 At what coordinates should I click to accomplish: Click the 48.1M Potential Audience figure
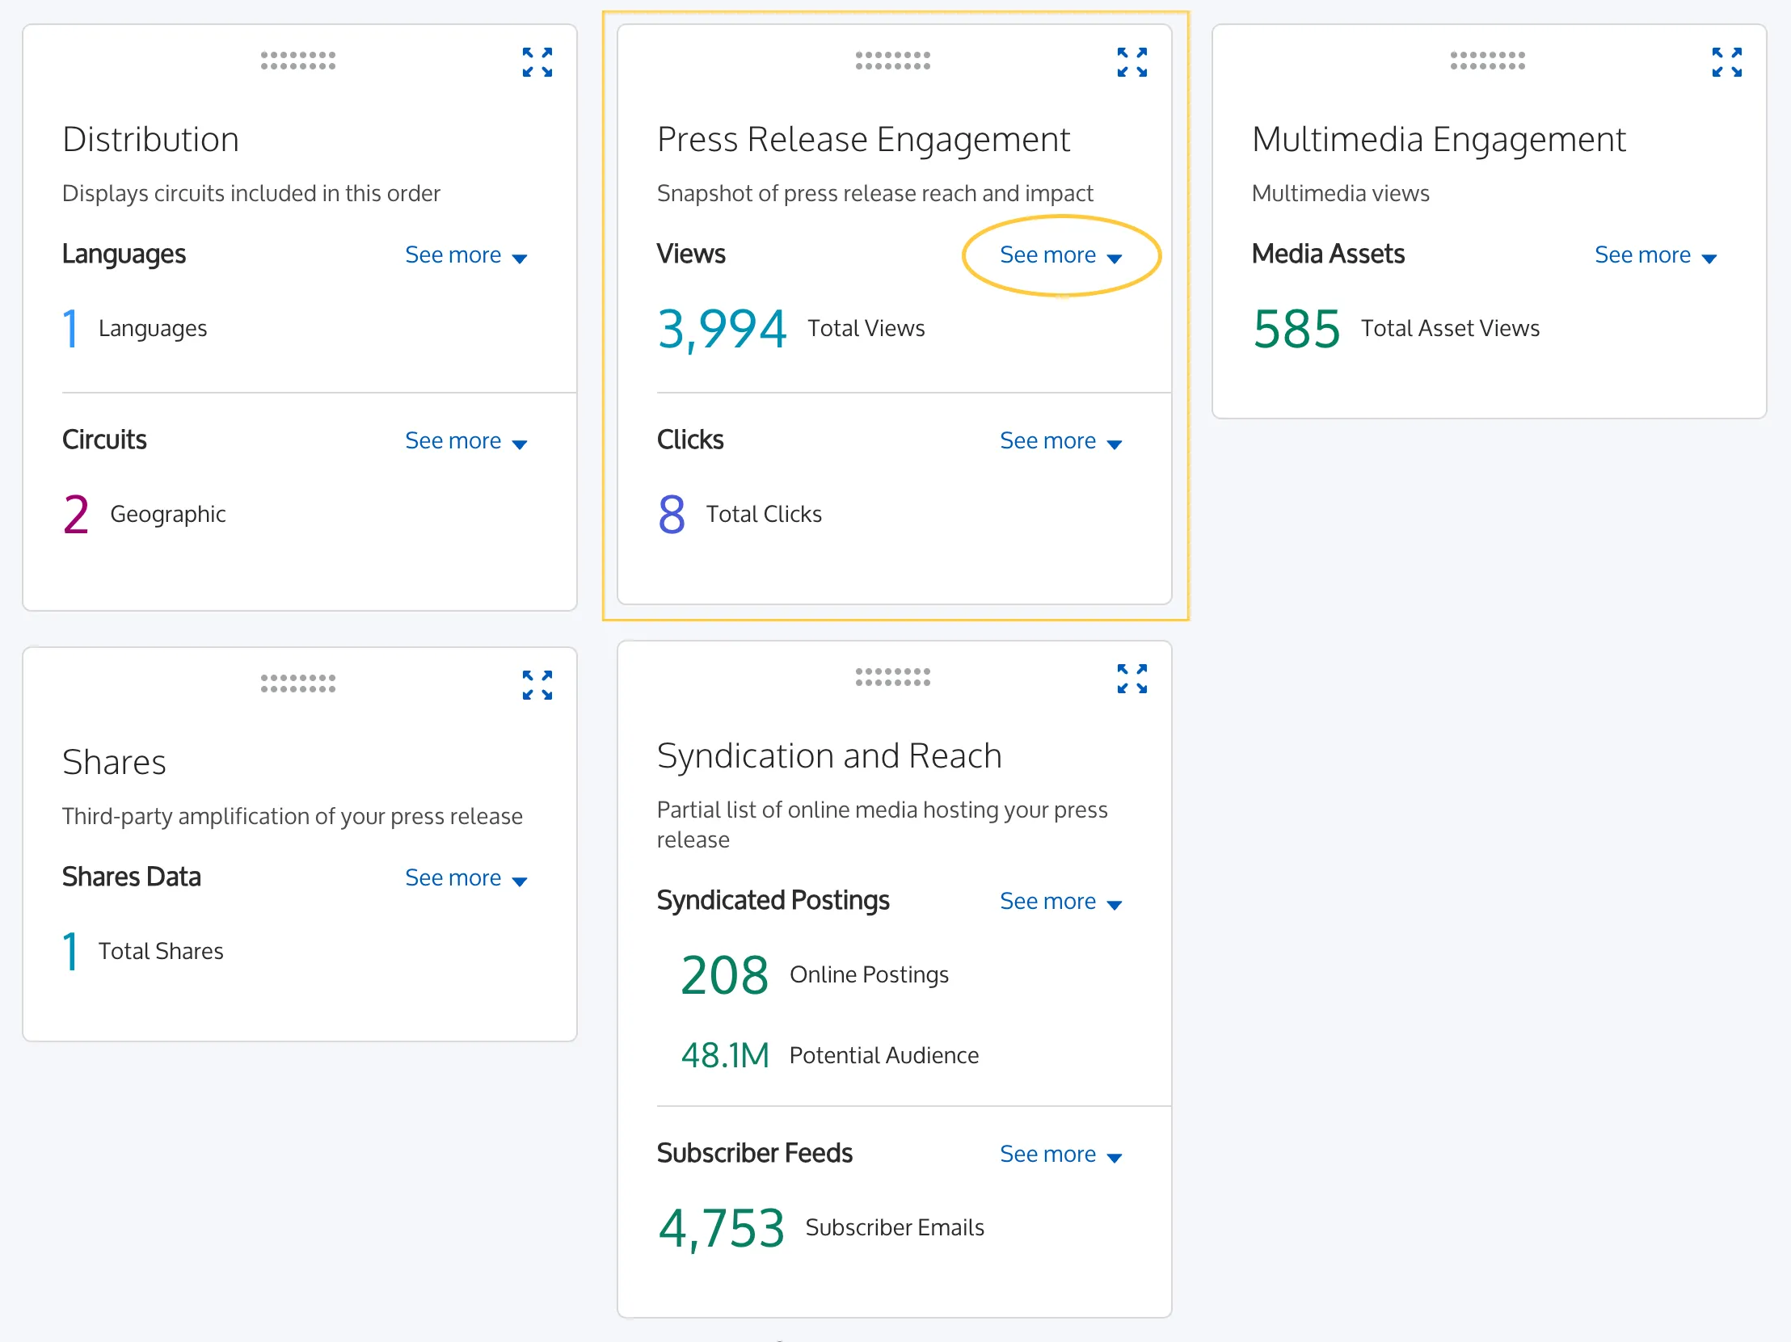tap(725, 1055)
